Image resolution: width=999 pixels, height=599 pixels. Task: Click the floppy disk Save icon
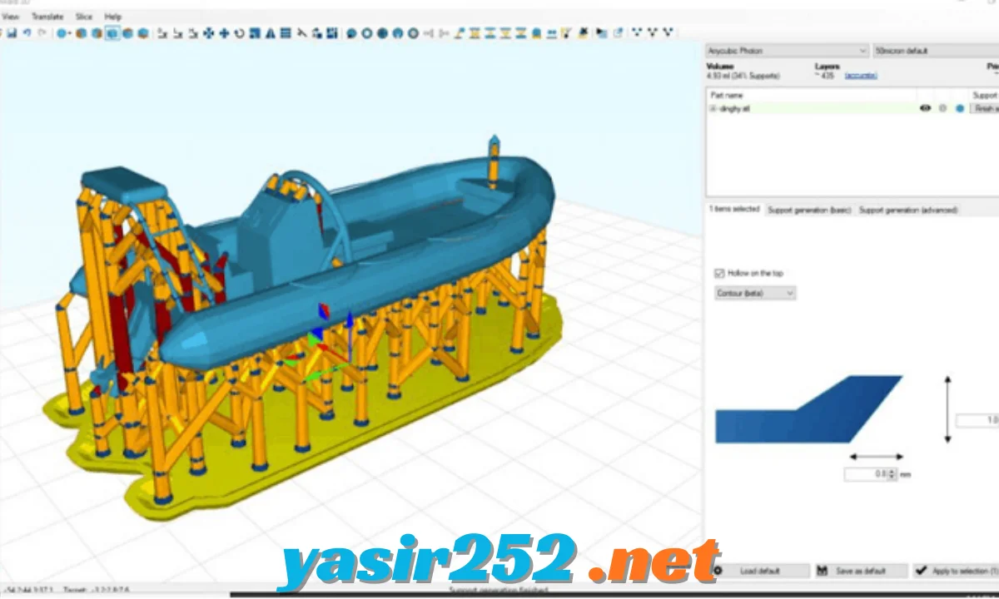pyautogui.click(x=12, y=33)
